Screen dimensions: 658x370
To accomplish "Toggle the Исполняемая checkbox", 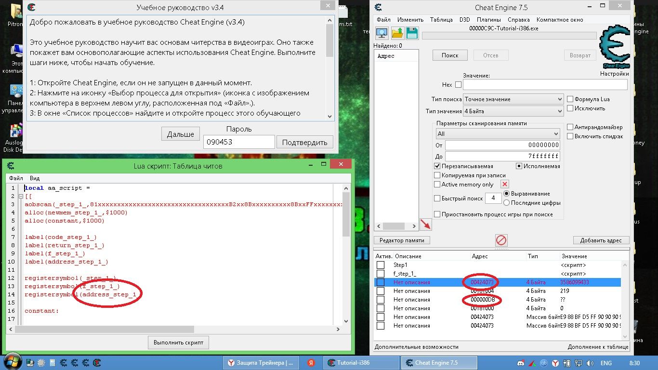I will (519, 166).
